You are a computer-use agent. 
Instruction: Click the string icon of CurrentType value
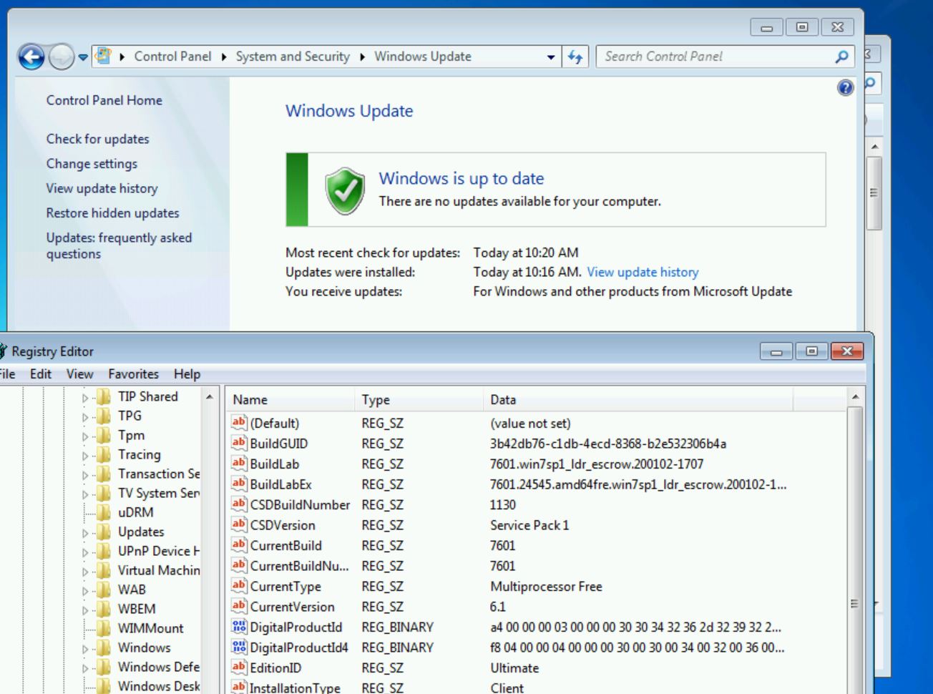(239, 586)
